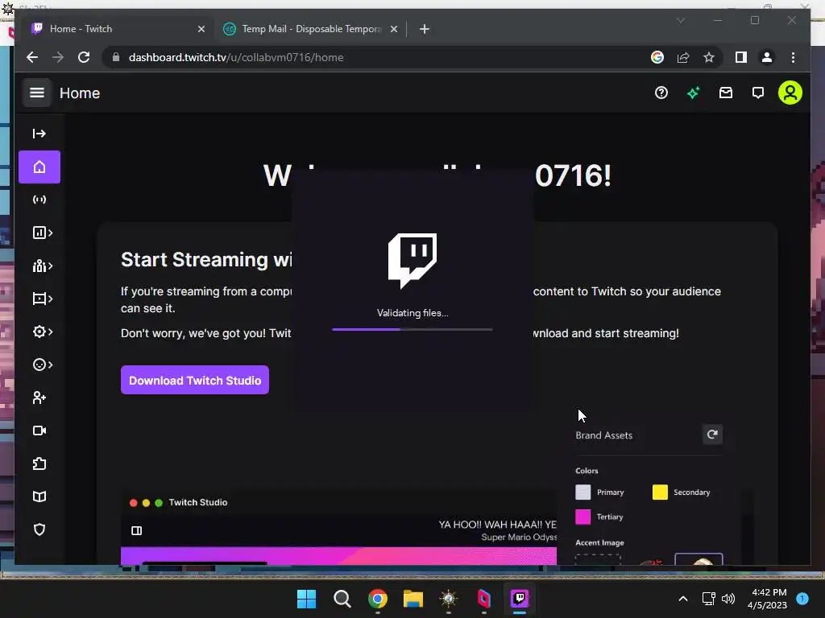Open a new browser tab
Image resolution: width=825 pixels, height=618 pixels.
[425, 29]
